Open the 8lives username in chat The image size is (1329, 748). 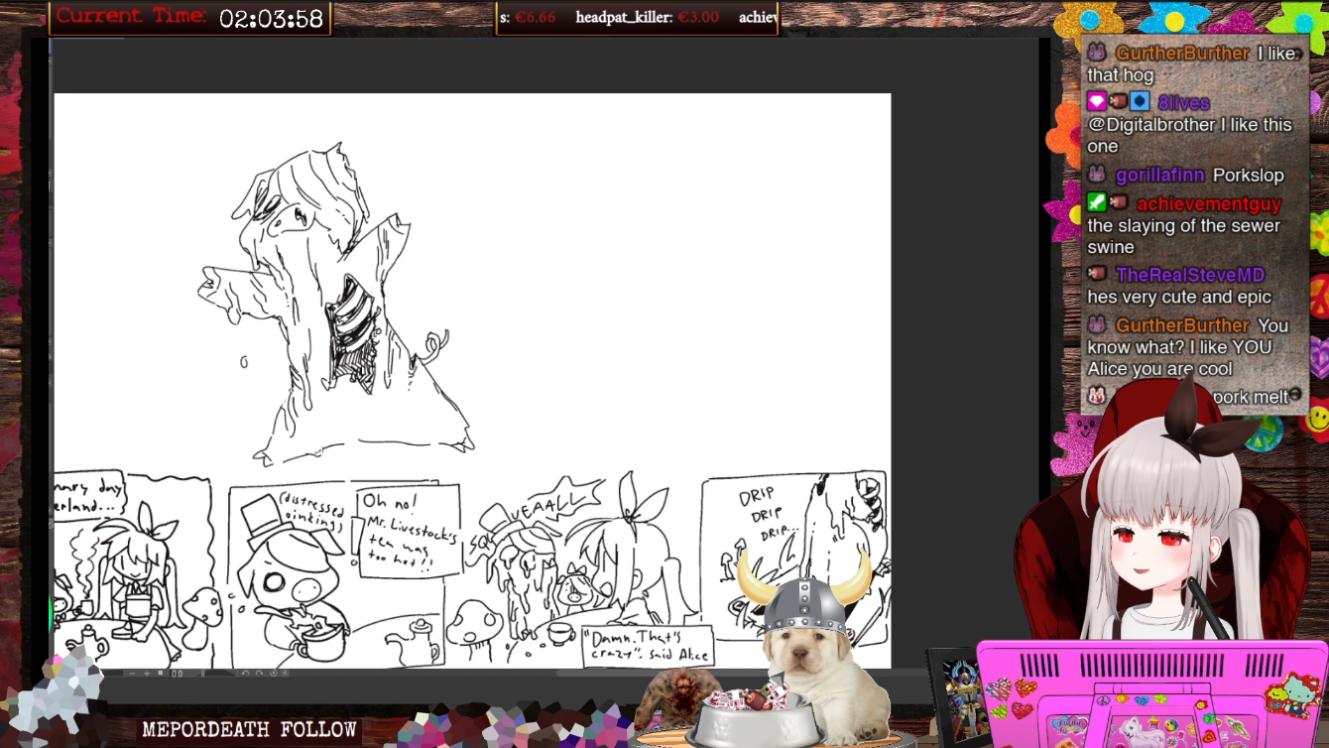[x=1184, y=102]
